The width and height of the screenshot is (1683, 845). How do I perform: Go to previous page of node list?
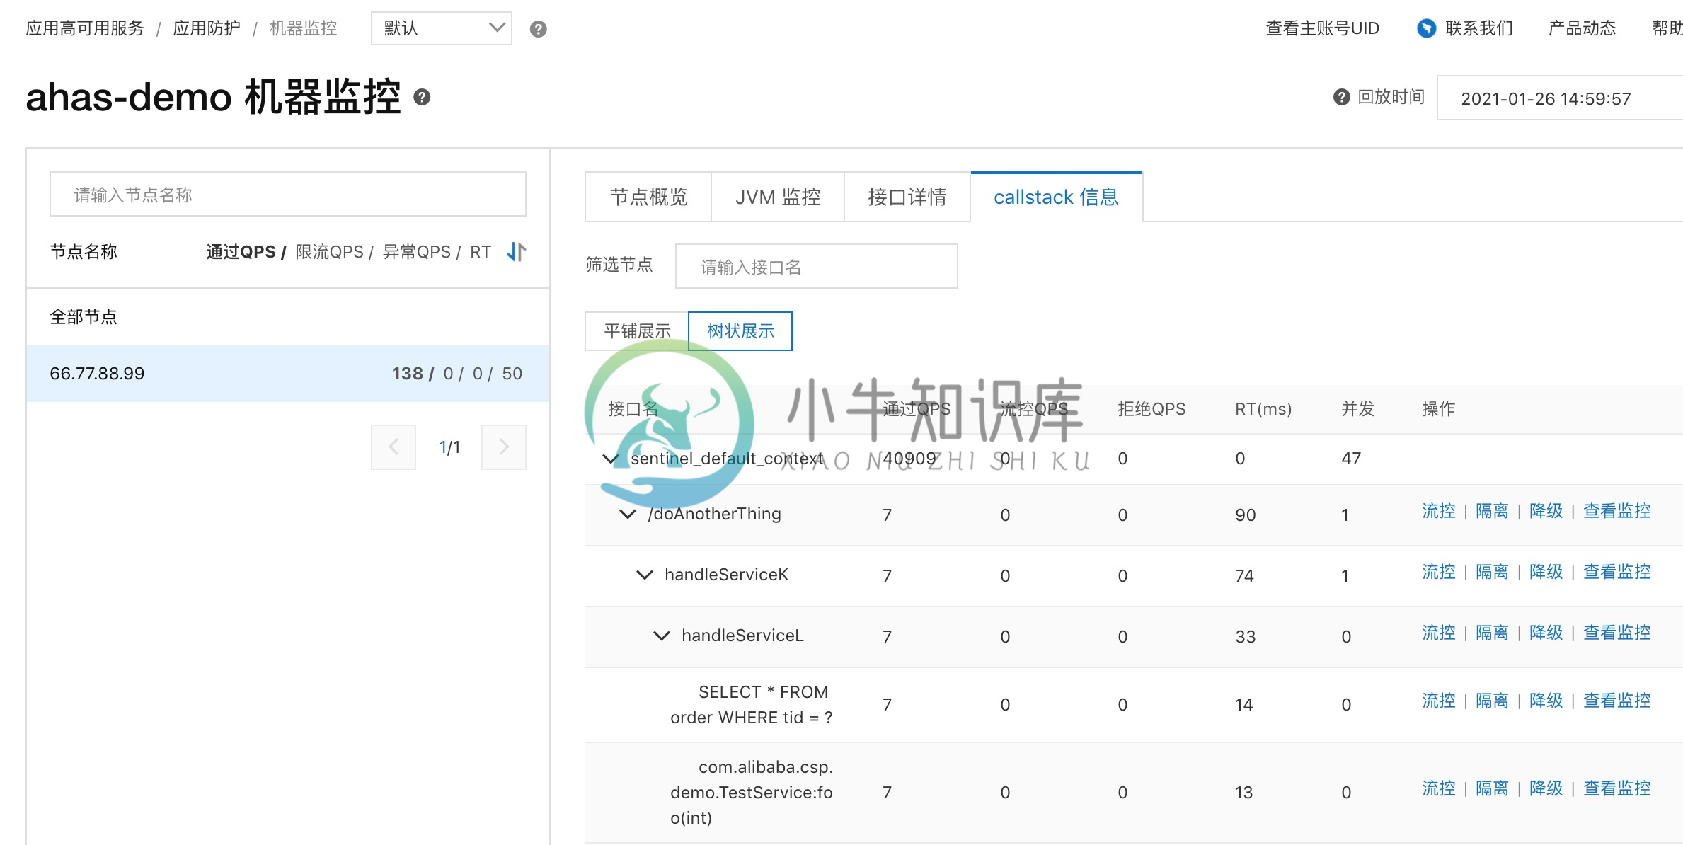(394, 447)
